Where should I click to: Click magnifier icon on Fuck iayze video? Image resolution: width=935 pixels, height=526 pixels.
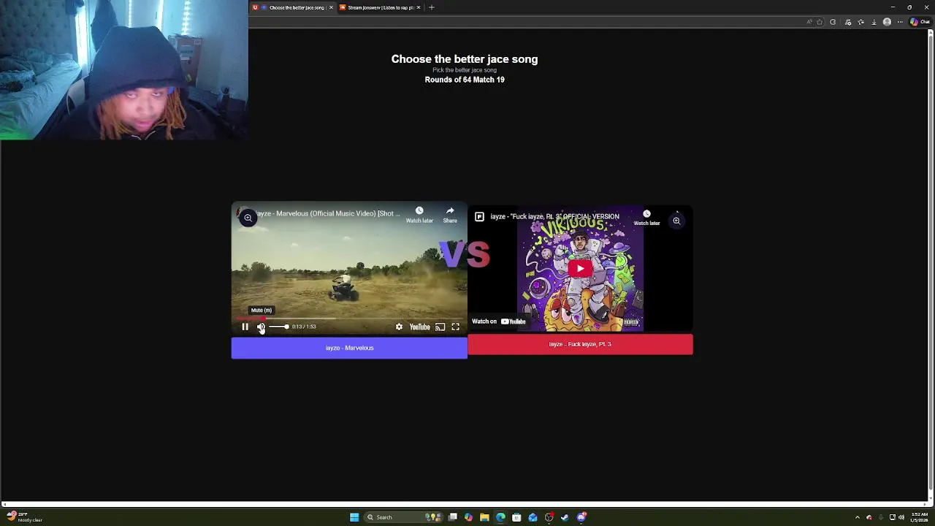[x=676, y=221]
